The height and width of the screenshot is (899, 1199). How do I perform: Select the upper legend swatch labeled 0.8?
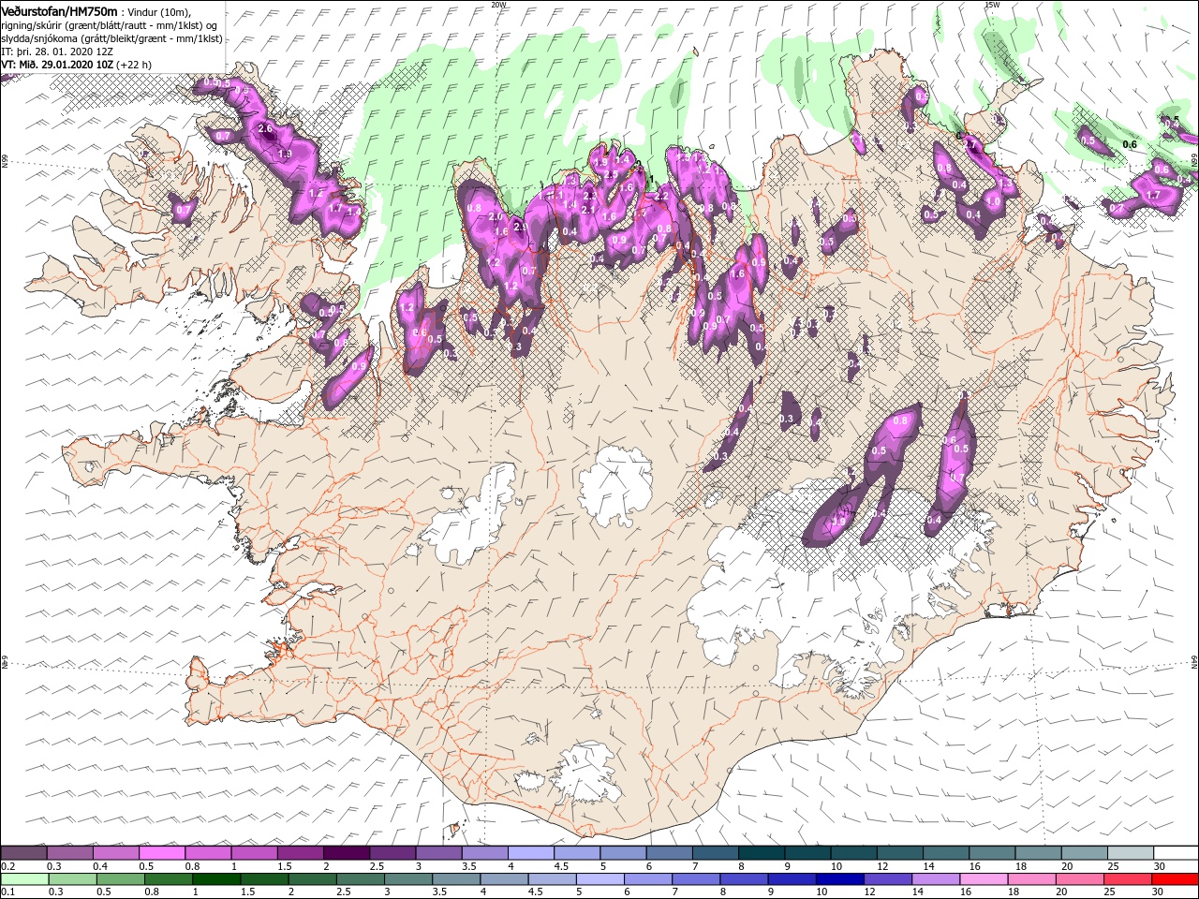(x=208, y=853)
